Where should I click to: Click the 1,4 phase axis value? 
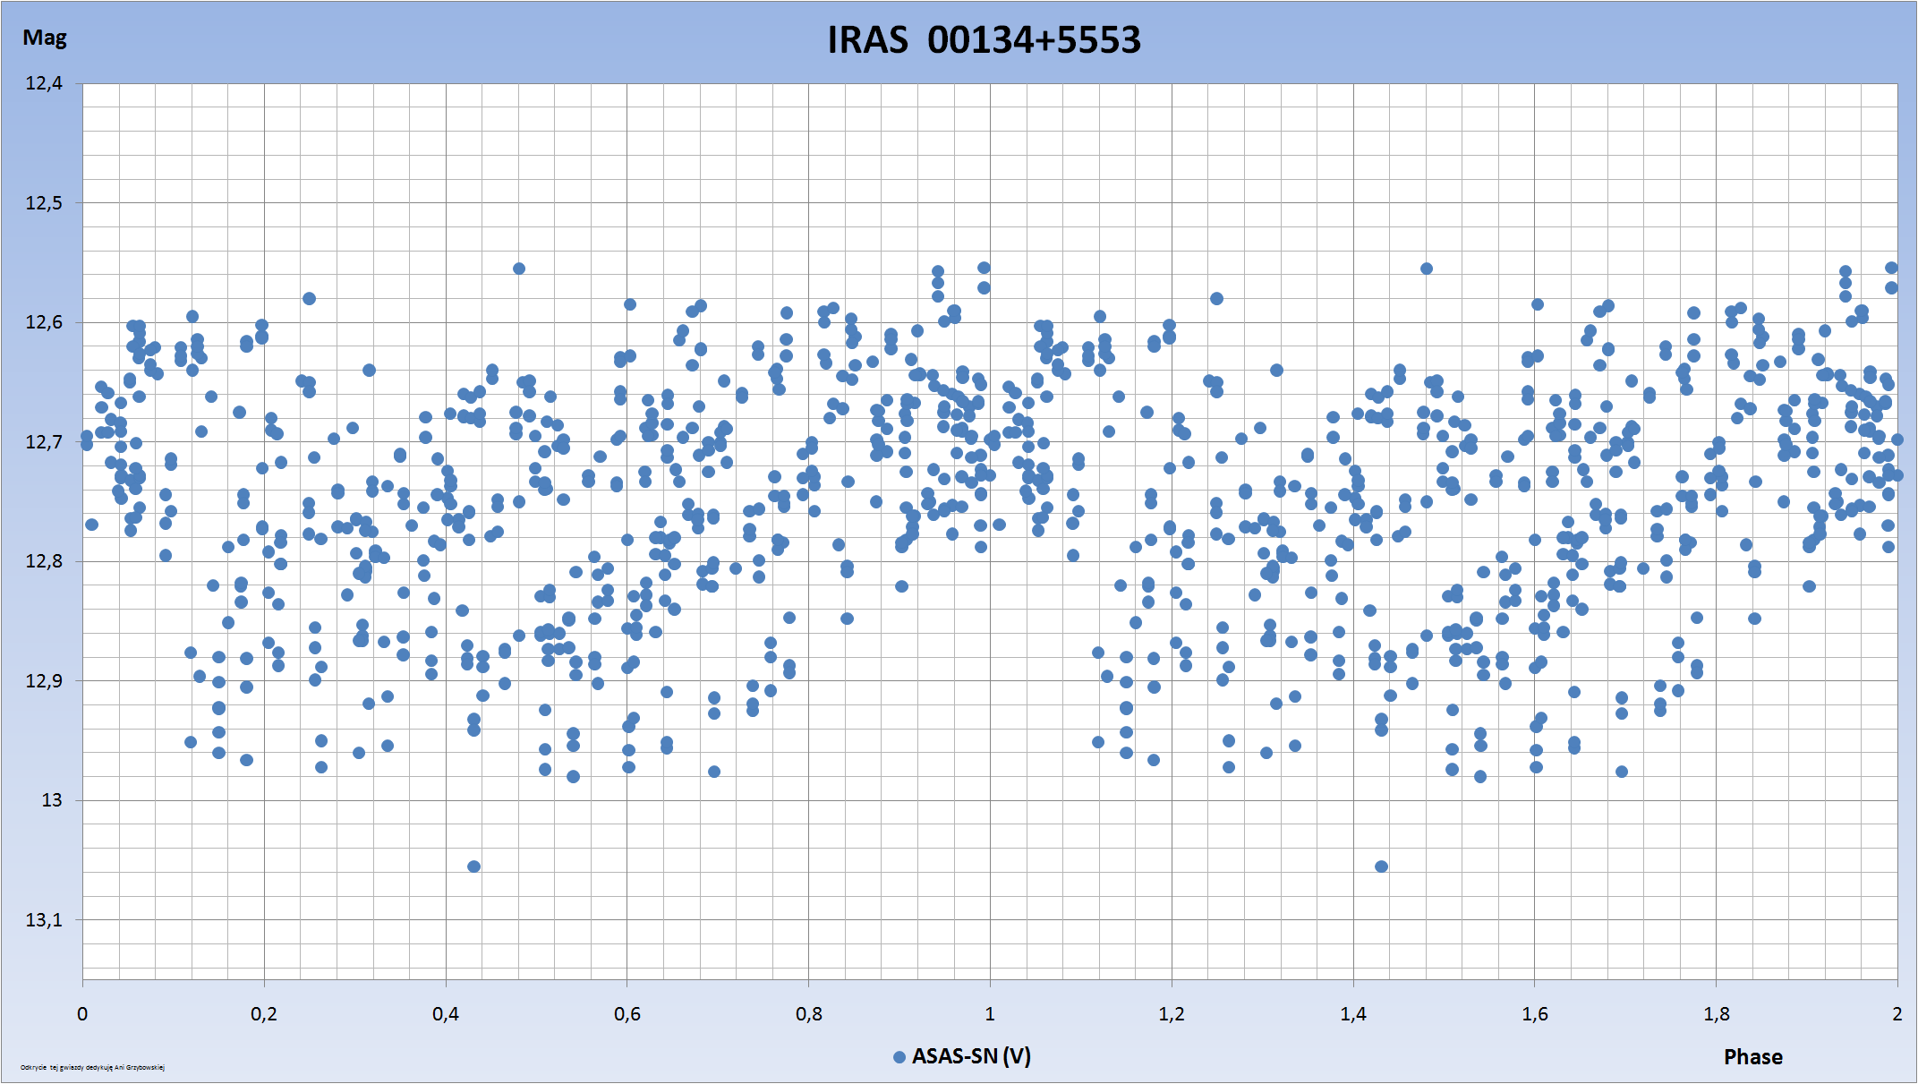coord(1353,1014)
